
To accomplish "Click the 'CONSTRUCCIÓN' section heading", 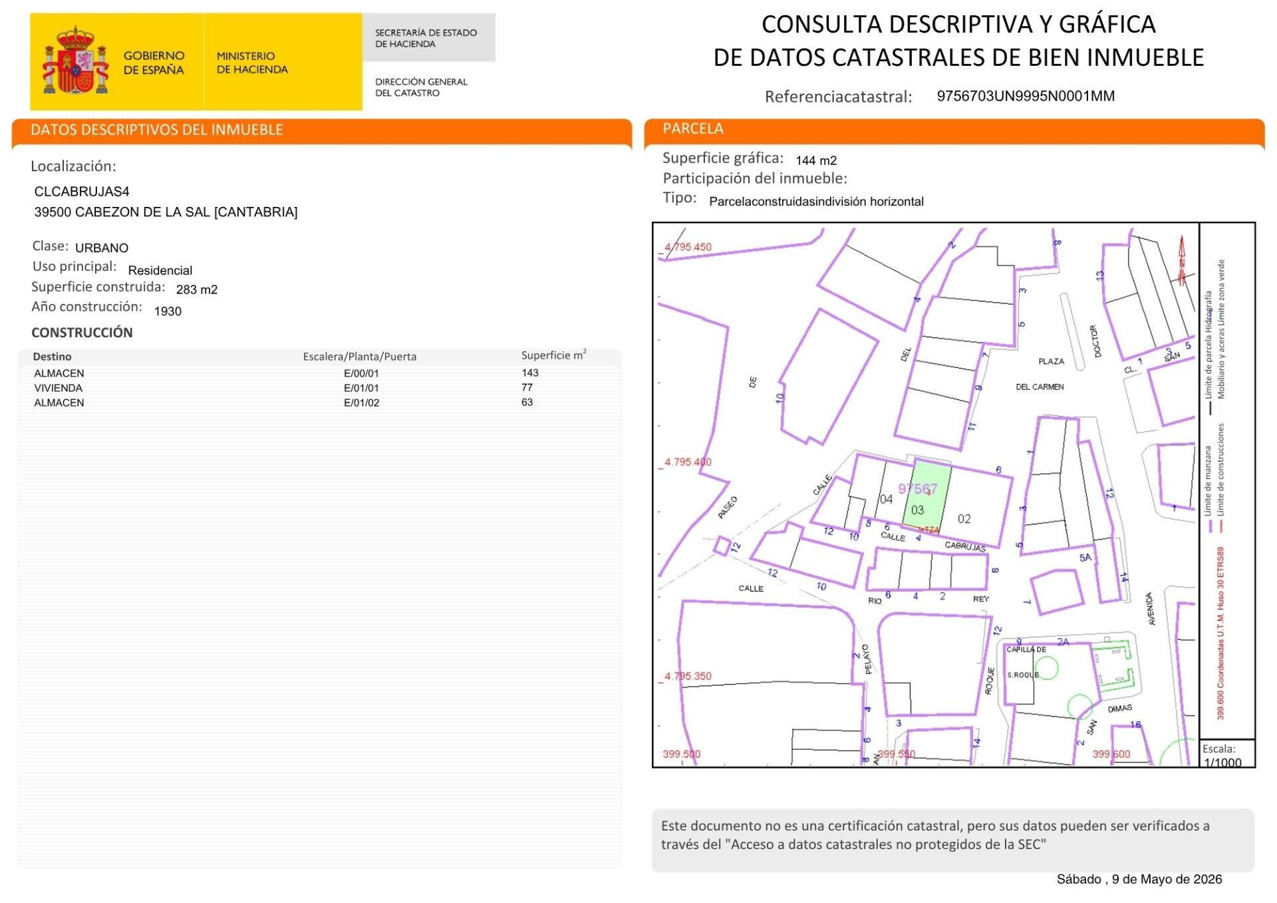I will click(x=82, y=332).
